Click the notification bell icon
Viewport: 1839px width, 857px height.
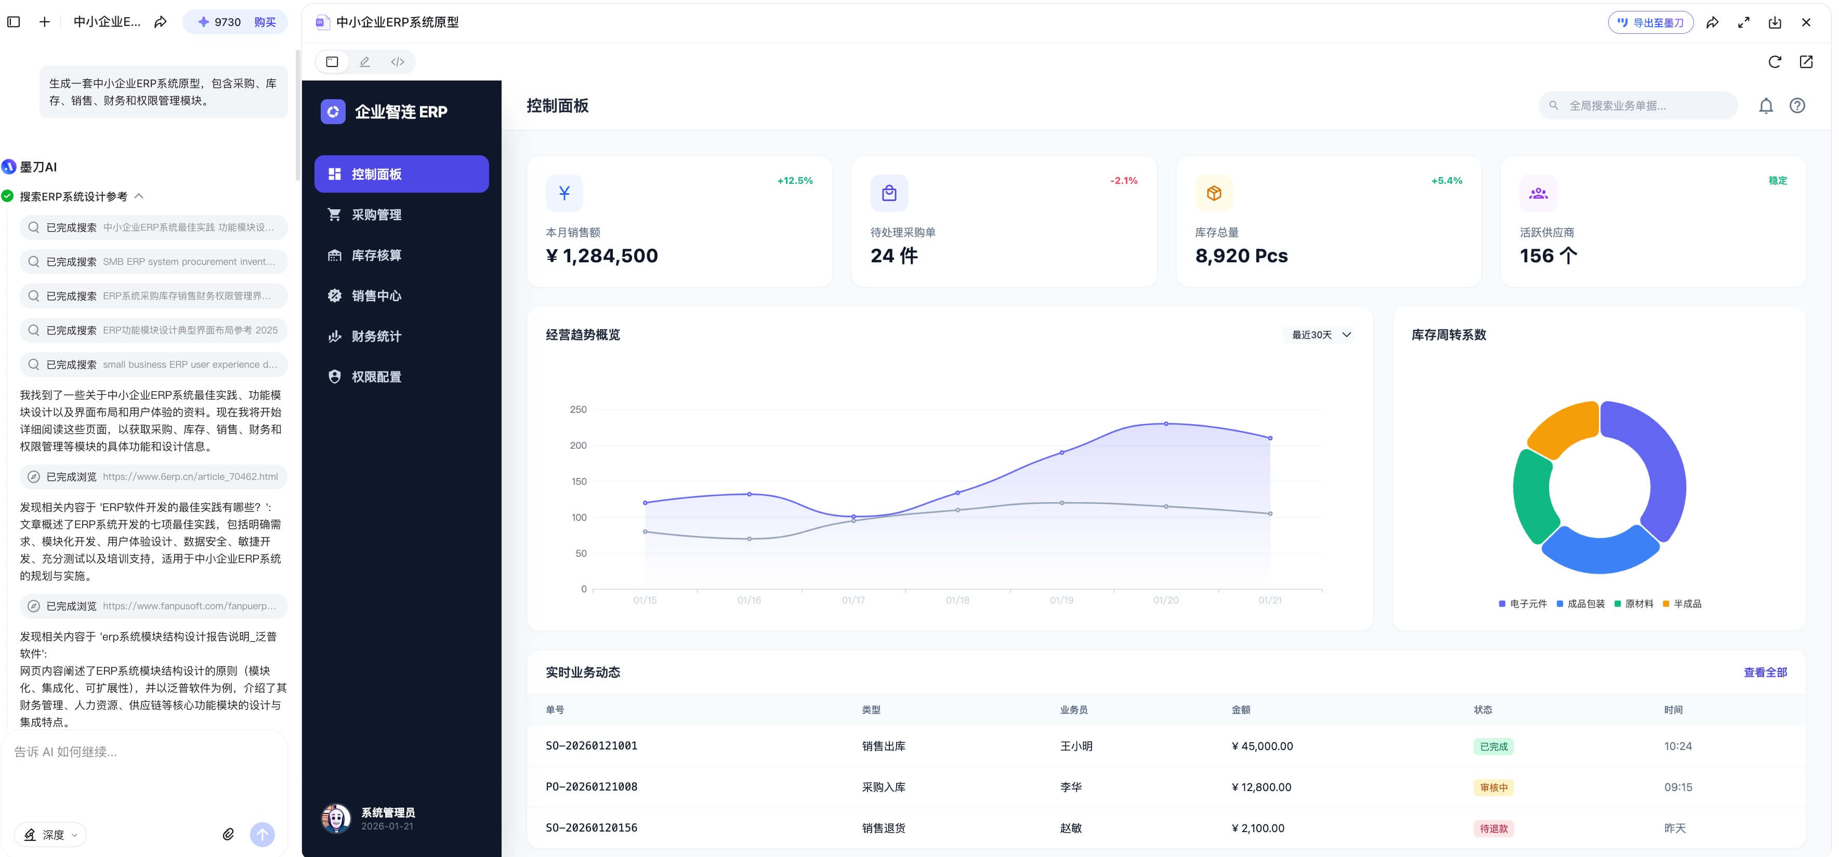click(1765, 105)
